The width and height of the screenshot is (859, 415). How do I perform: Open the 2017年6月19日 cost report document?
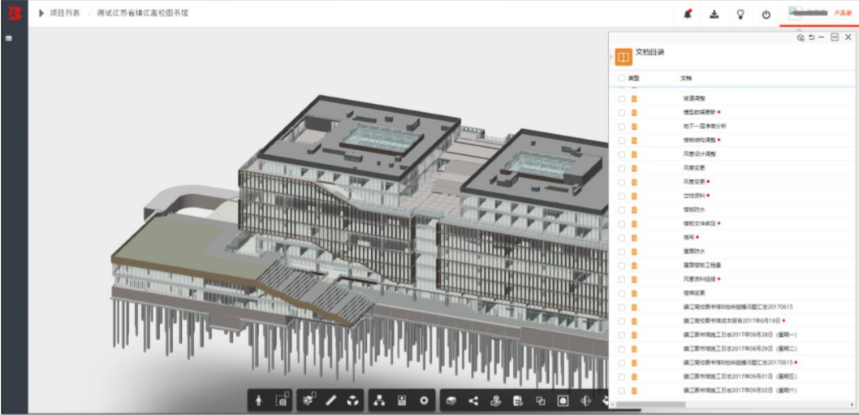[x=732, y=322]
